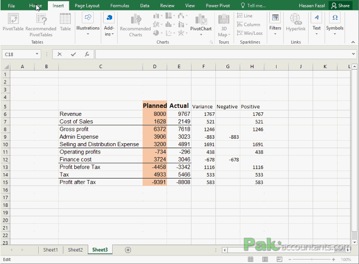Open the Symbols menu
Image resolution: width=359 pixels, height=264 pixels.
335,24
